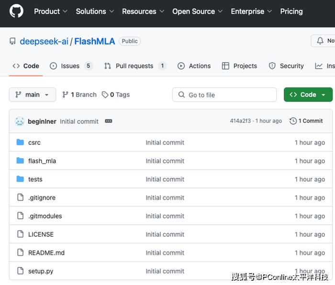Expand the main branch dropdown
Viewport: 335px width, 285px height.
point(33,95)
